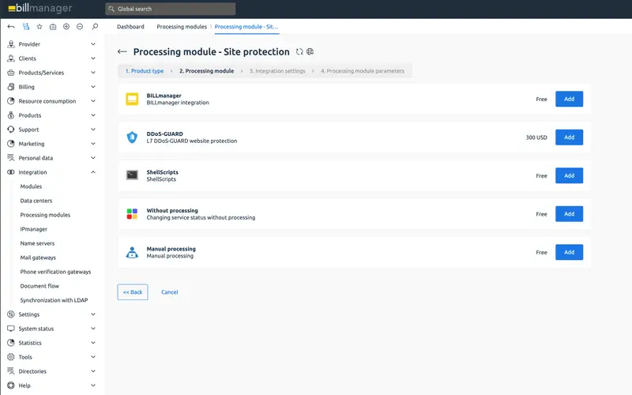Click the 300 USD price text
Image resolution: width=632 pixels, height=395 pixels.
pos(536,137)
